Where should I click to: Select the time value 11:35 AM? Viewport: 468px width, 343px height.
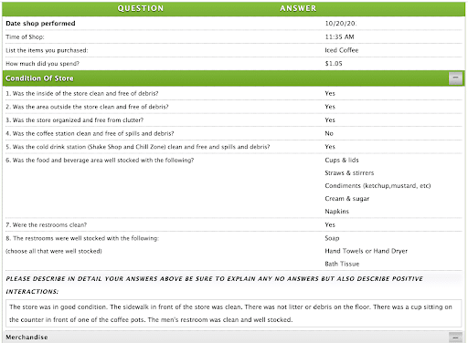pos(339,36)
